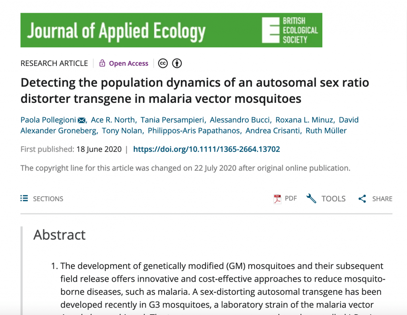Open author Ace R. North's profile
Viewport: 407px width, 315px height.
coord(113,120)
